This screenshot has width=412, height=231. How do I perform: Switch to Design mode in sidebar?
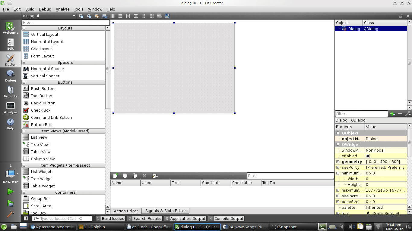(11, 59)
